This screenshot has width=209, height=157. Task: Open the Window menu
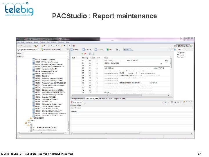61,42
